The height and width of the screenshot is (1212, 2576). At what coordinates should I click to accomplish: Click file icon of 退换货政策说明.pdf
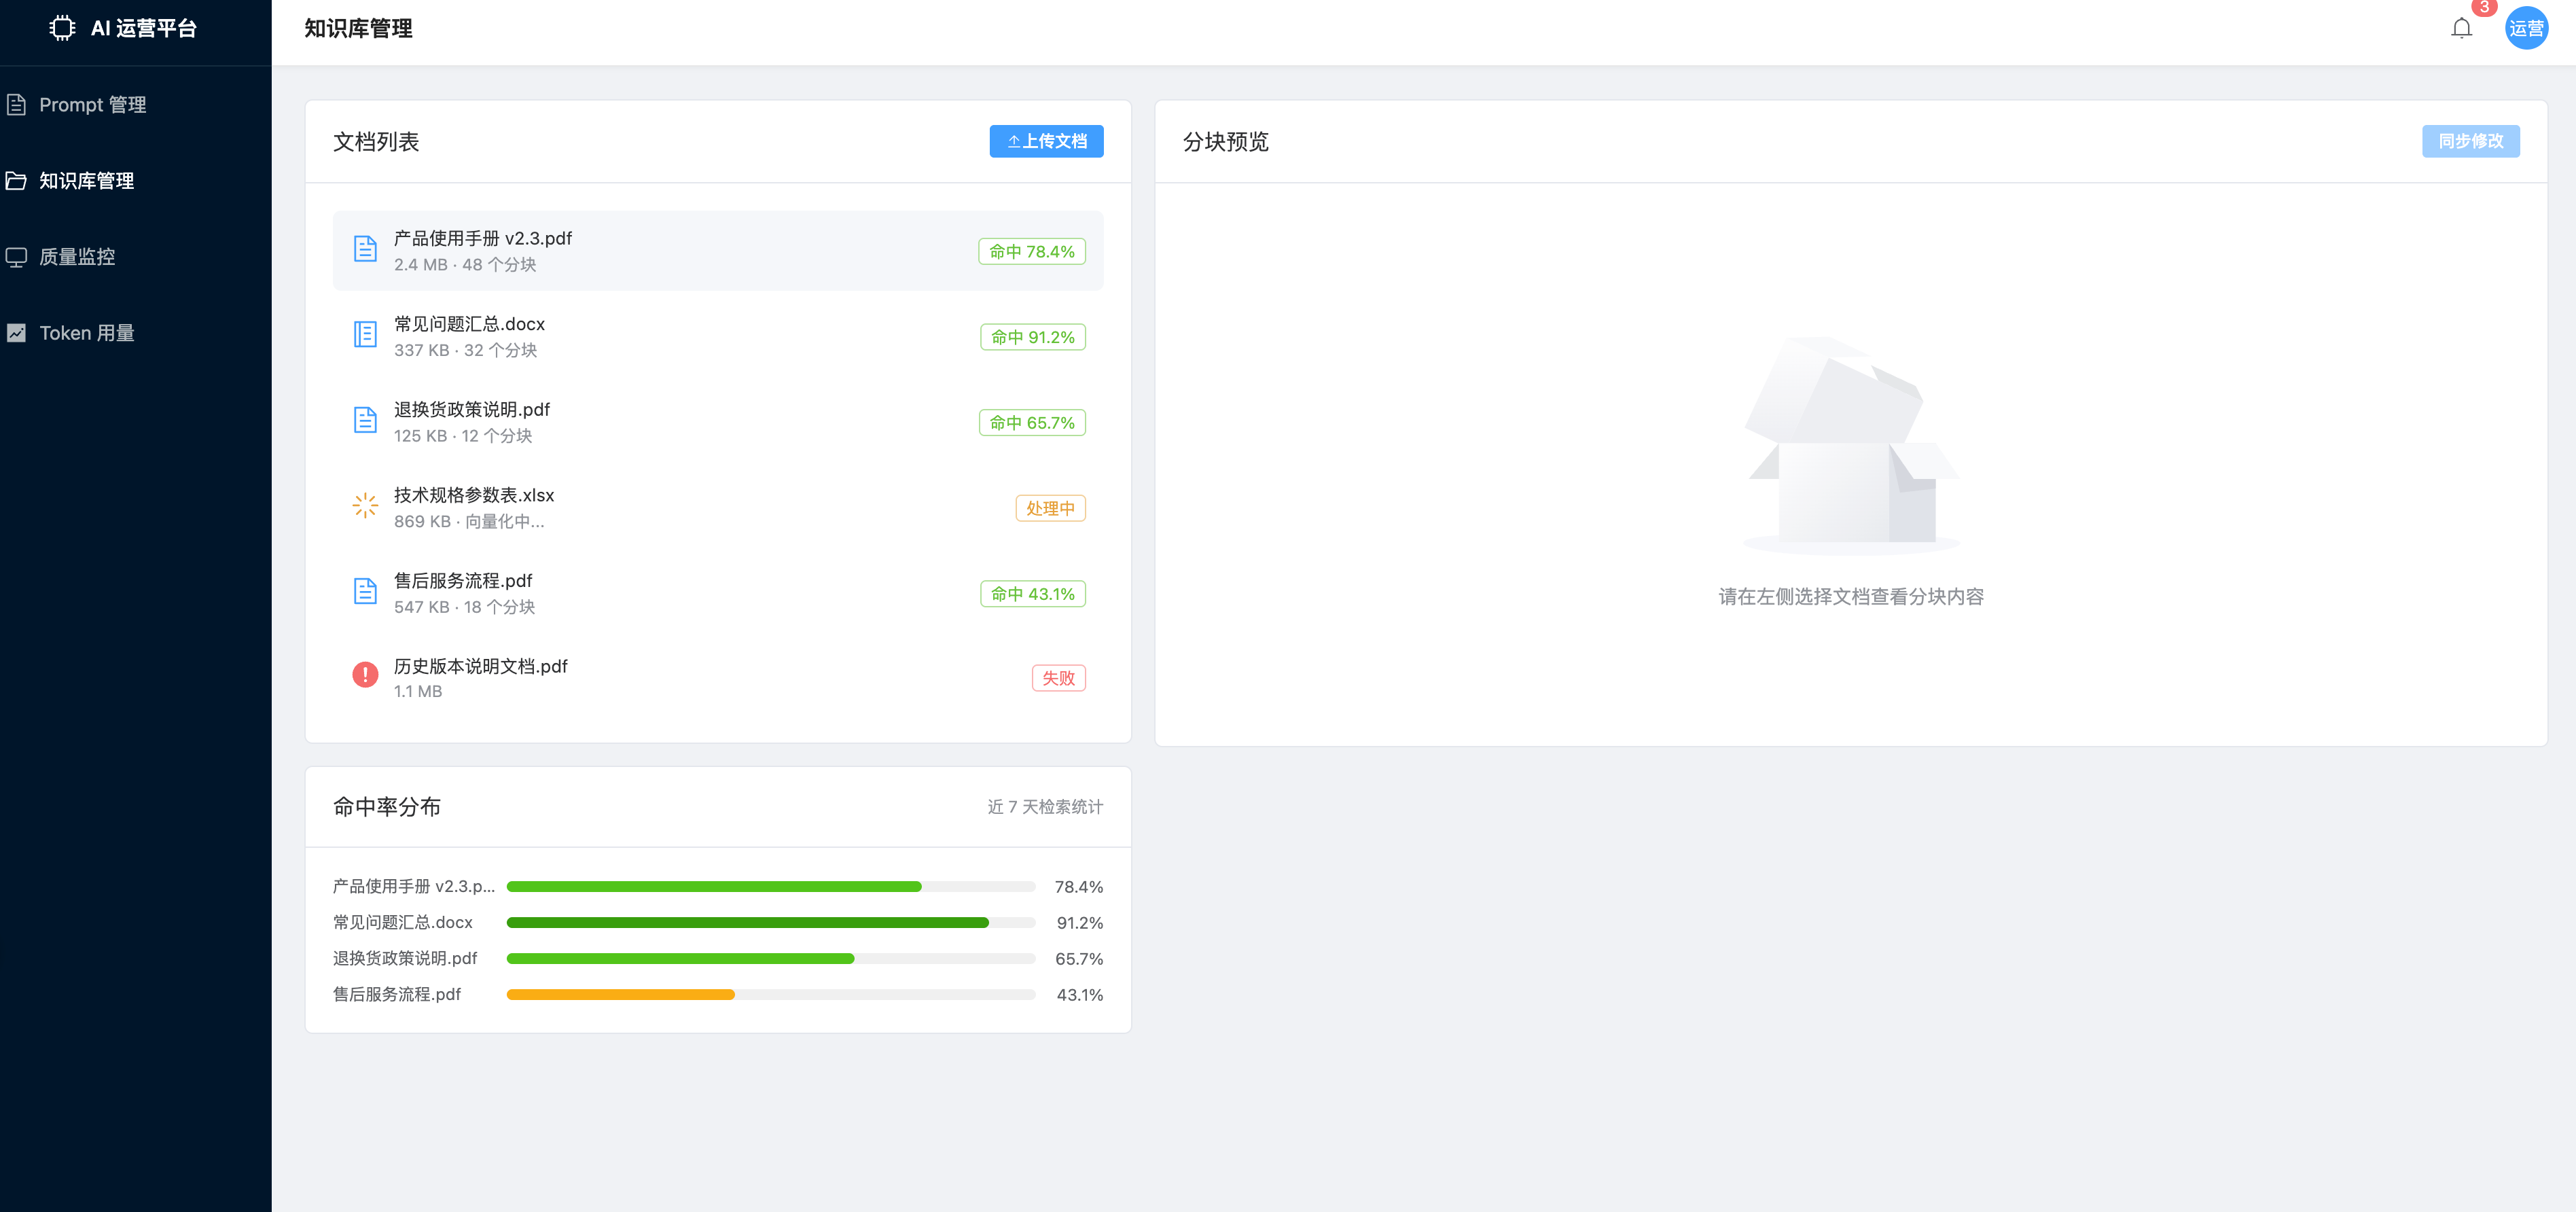tap(365, 420)
